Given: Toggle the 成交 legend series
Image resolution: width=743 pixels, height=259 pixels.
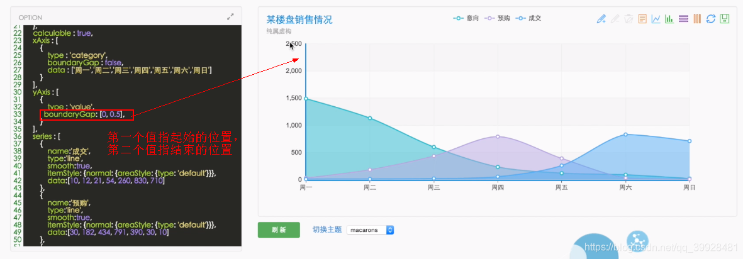Looking at the screenshot, I should click(528, 18).
